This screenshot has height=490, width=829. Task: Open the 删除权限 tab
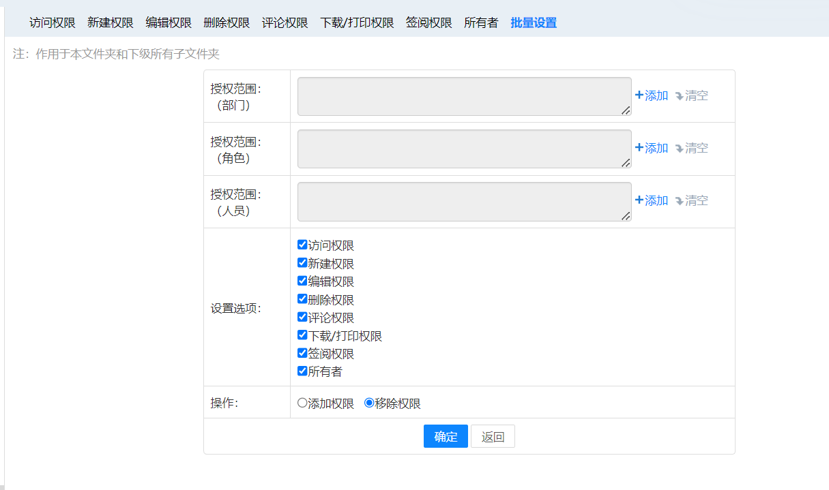tap(227, 22)
